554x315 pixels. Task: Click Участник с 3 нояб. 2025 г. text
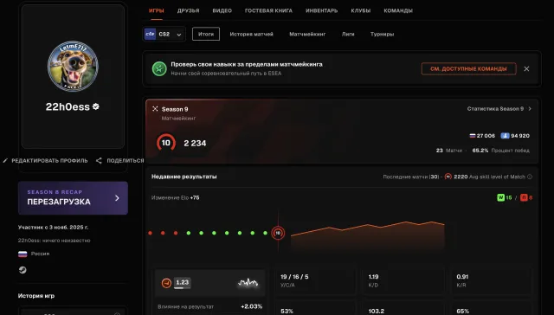tap(54, 227)
